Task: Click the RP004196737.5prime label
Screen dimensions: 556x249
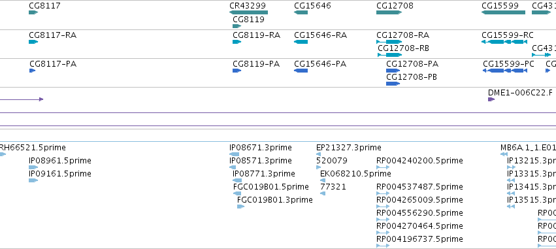Action: point(420,239)
